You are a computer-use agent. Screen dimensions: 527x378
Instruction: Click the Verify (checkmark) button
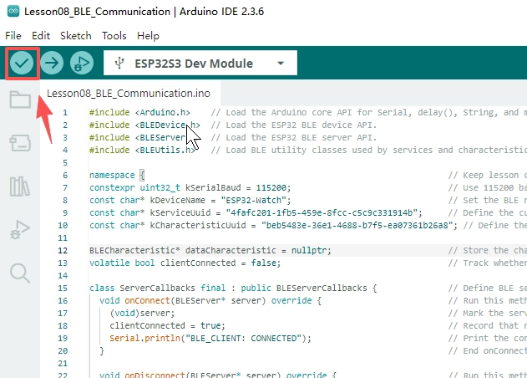[x=22, y=63]
